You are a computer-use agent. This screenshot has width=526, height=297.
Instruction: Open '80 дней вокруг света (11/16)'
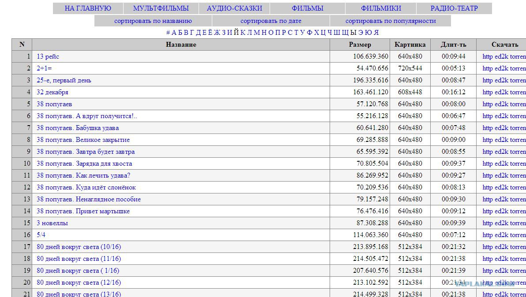point(79,259)
